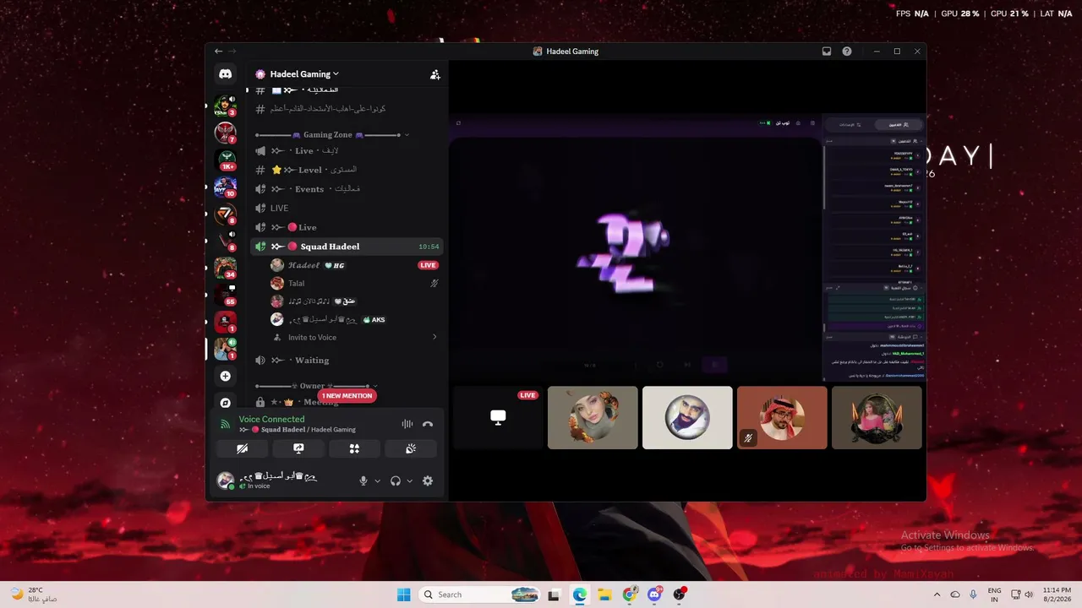
Task: Toggle screen share button in voice panel
Action: (x=298, y=448)
